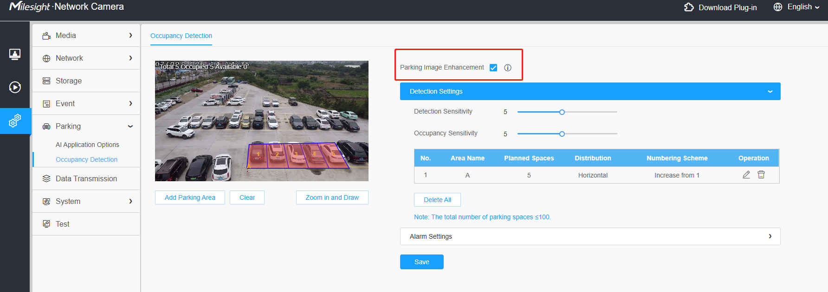Delete parking area A with trash icon
The height and width of the screenshot is (292, 828).
point(761,175)
